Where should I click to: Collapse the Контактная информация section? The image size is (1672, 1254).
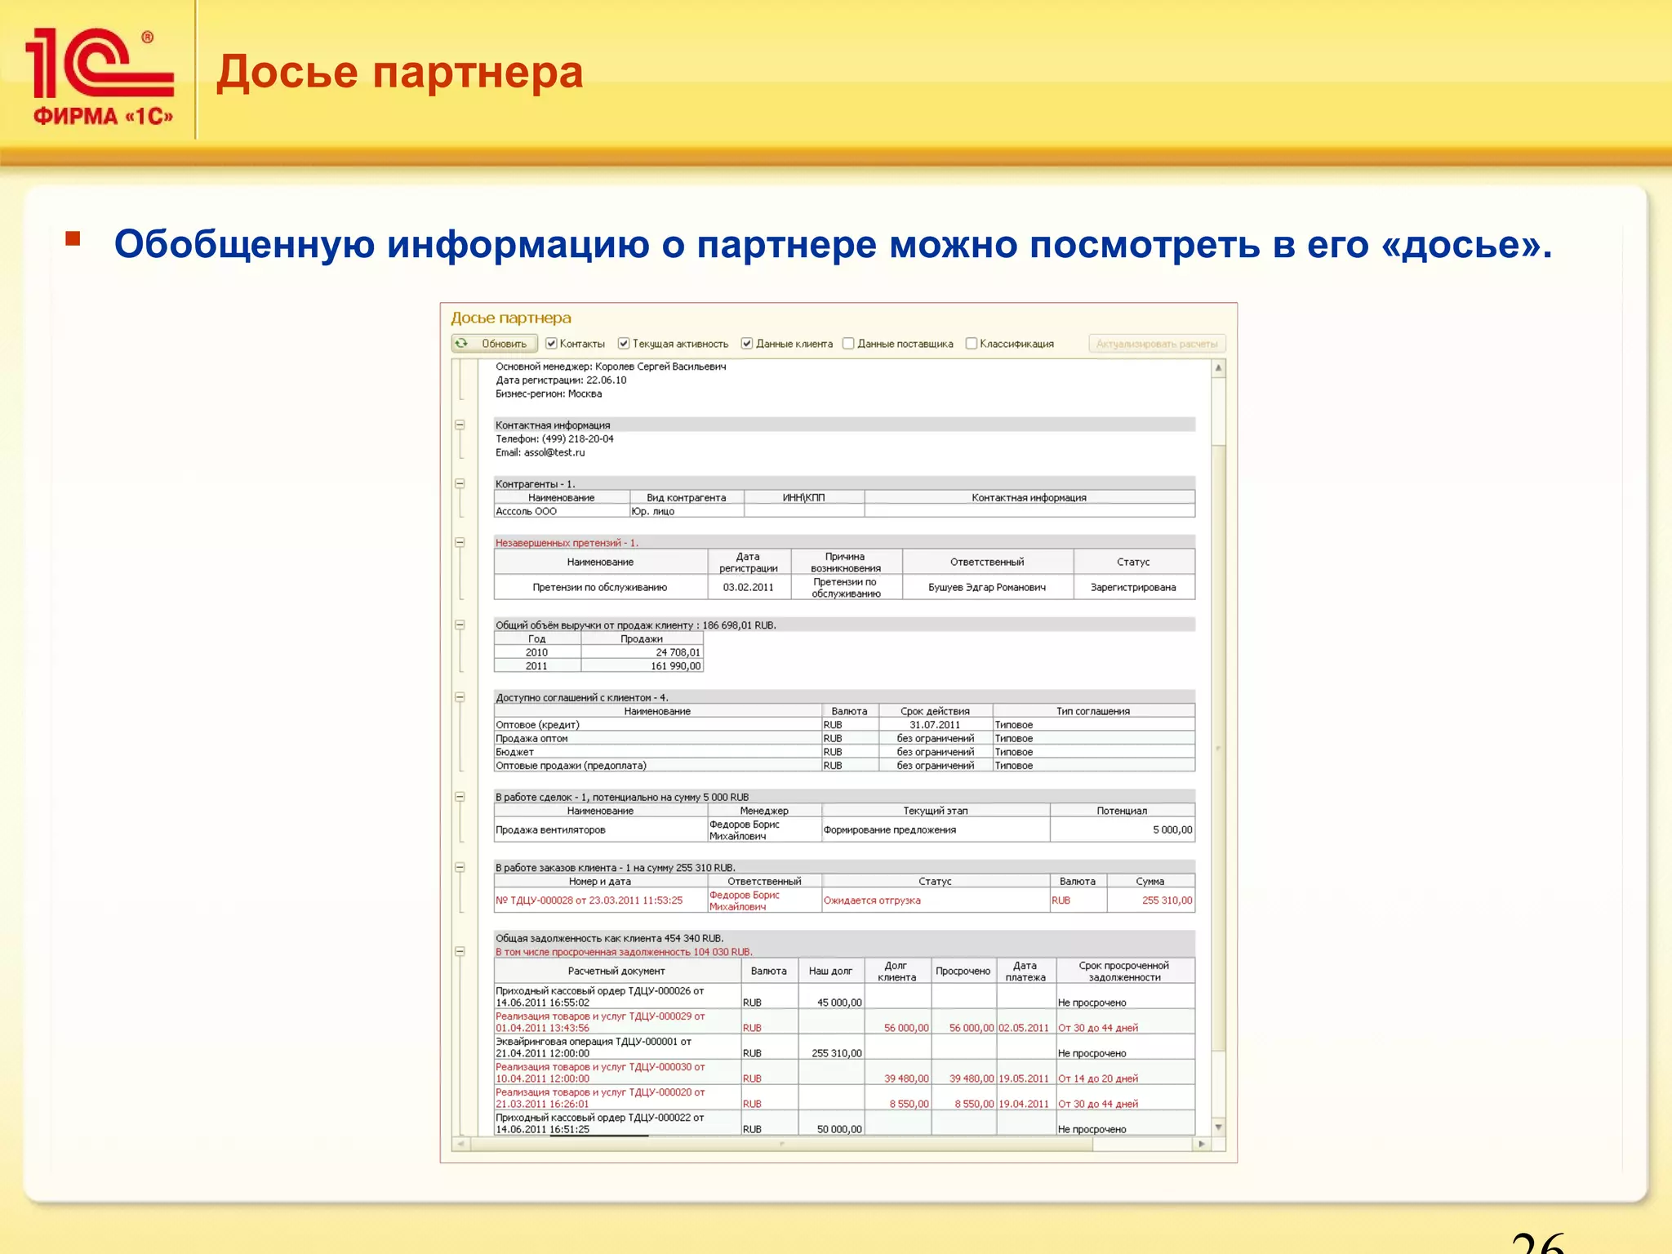(x=460, y=425)
